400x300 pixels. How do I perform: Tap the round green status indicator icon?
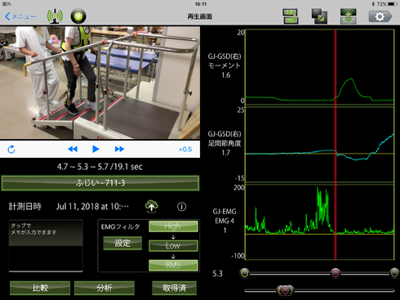pos(78,16)
